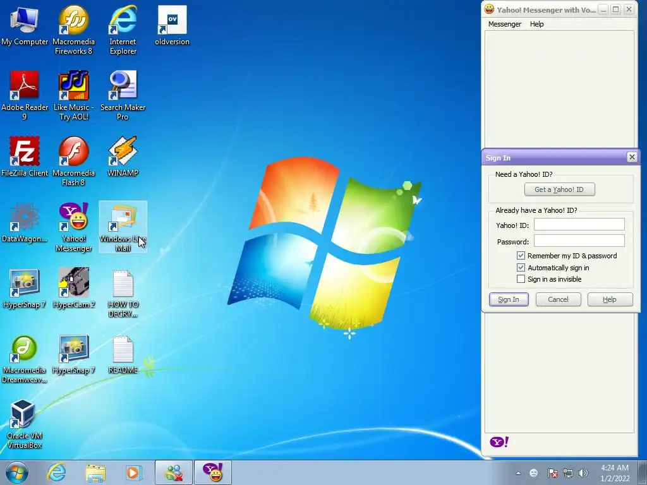Open network status tray icon
Image resolution: width=647 pixels, height=485 pixels.
[x=568, y=473]
